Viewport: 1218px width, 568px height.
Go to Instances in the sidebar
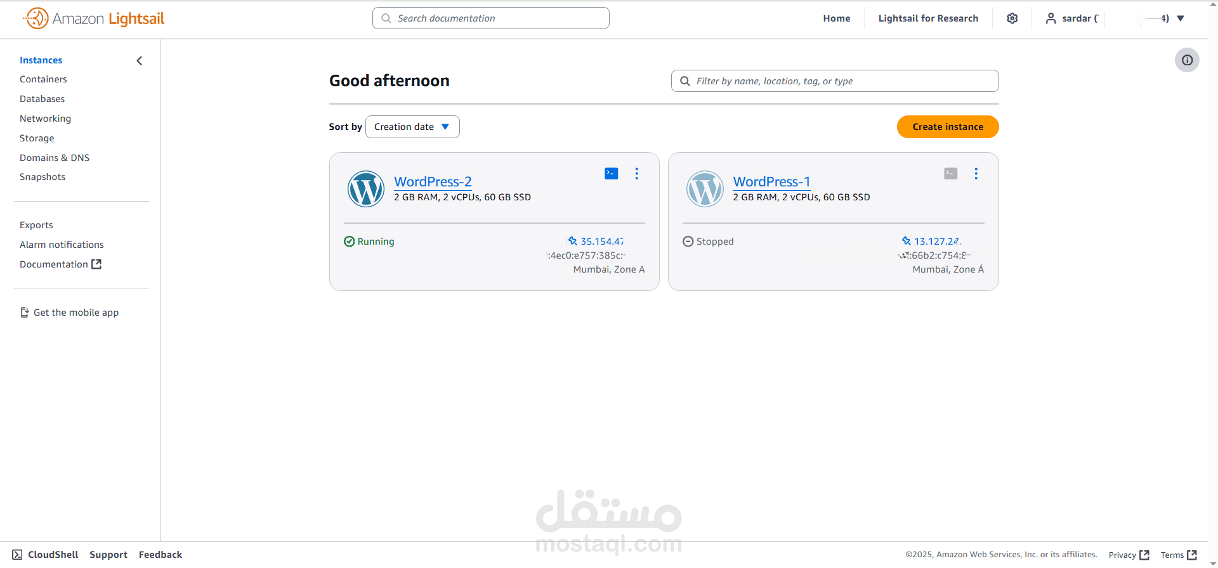point(41,60)
